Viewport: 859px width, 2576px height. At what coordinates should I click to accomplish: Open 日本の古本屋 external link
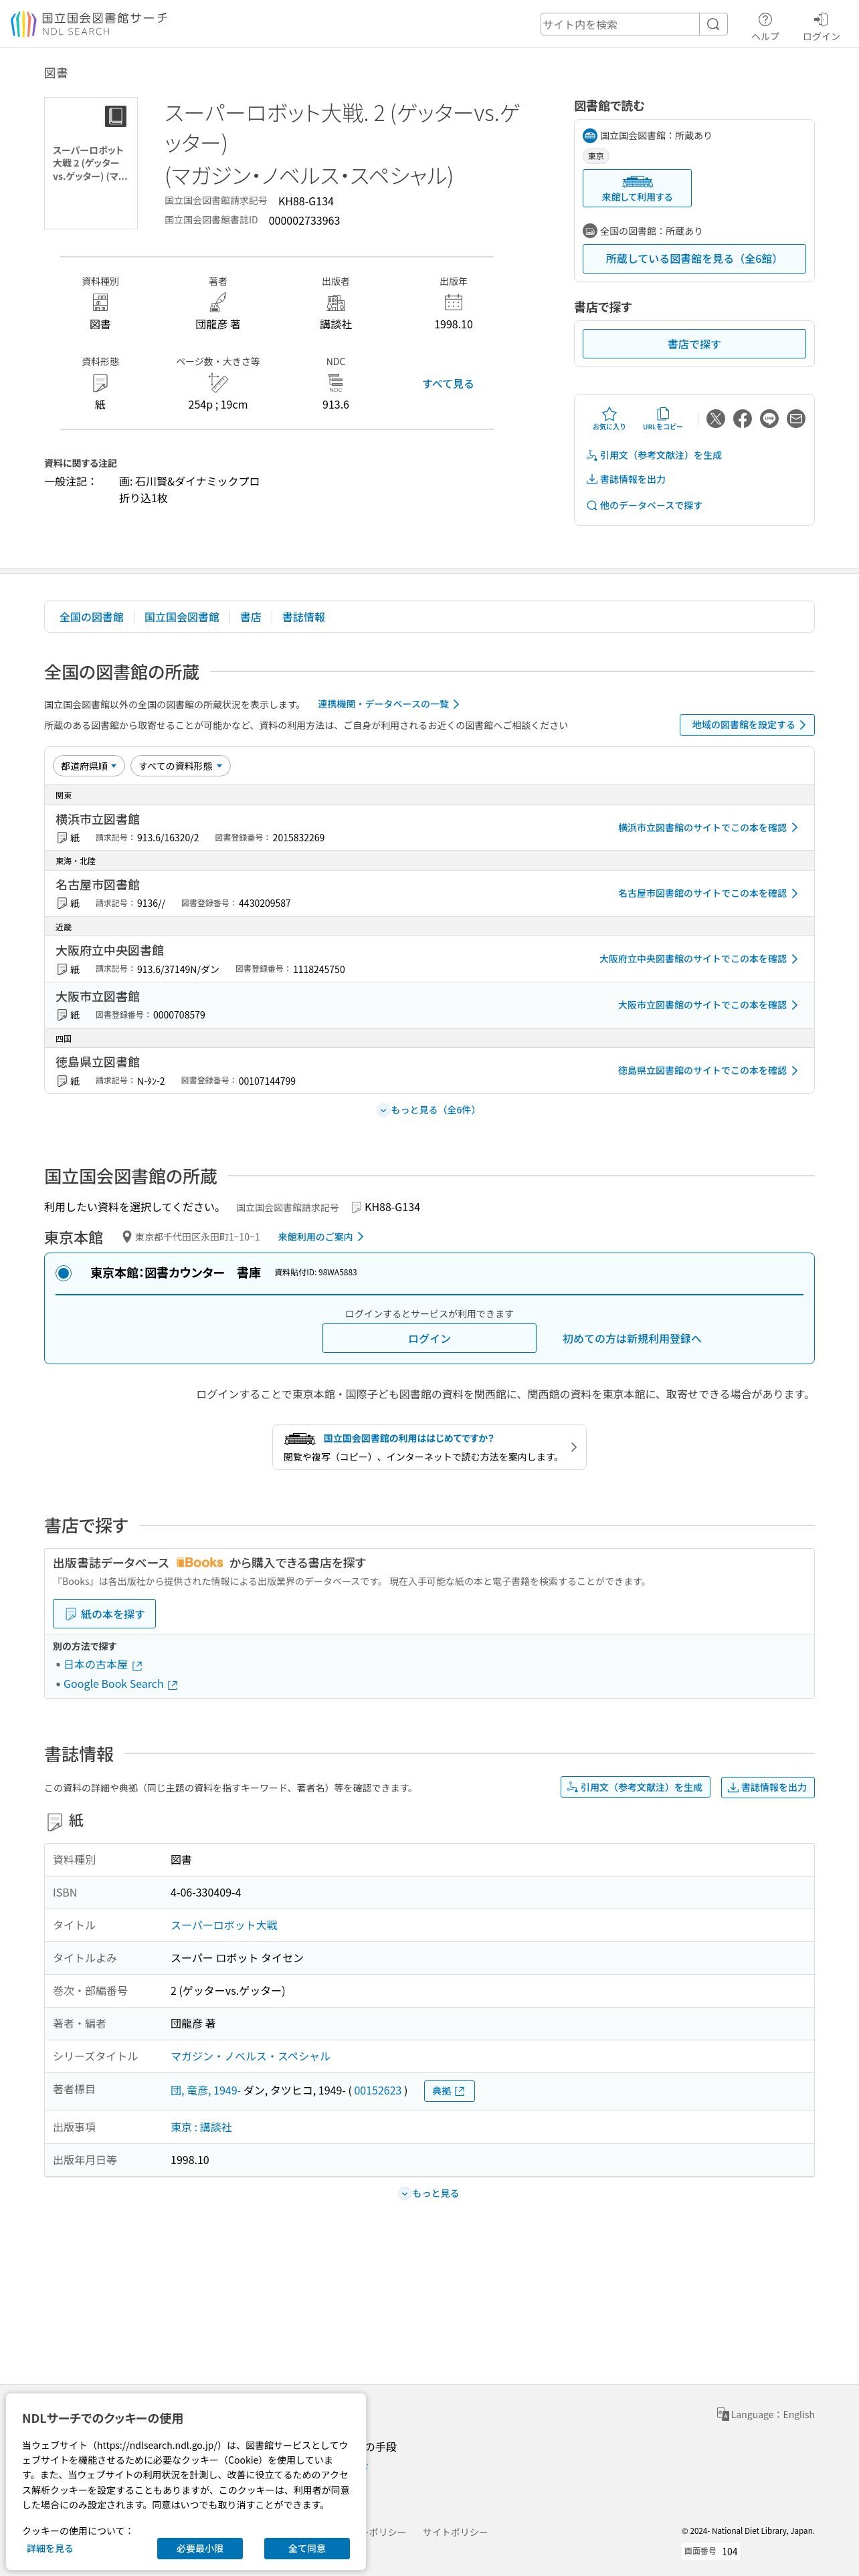(x=103, y=1665)
